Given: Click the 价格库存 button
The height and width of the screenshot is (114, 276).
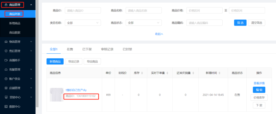Looking at the screenshot, I should click(x=259, y=97).
